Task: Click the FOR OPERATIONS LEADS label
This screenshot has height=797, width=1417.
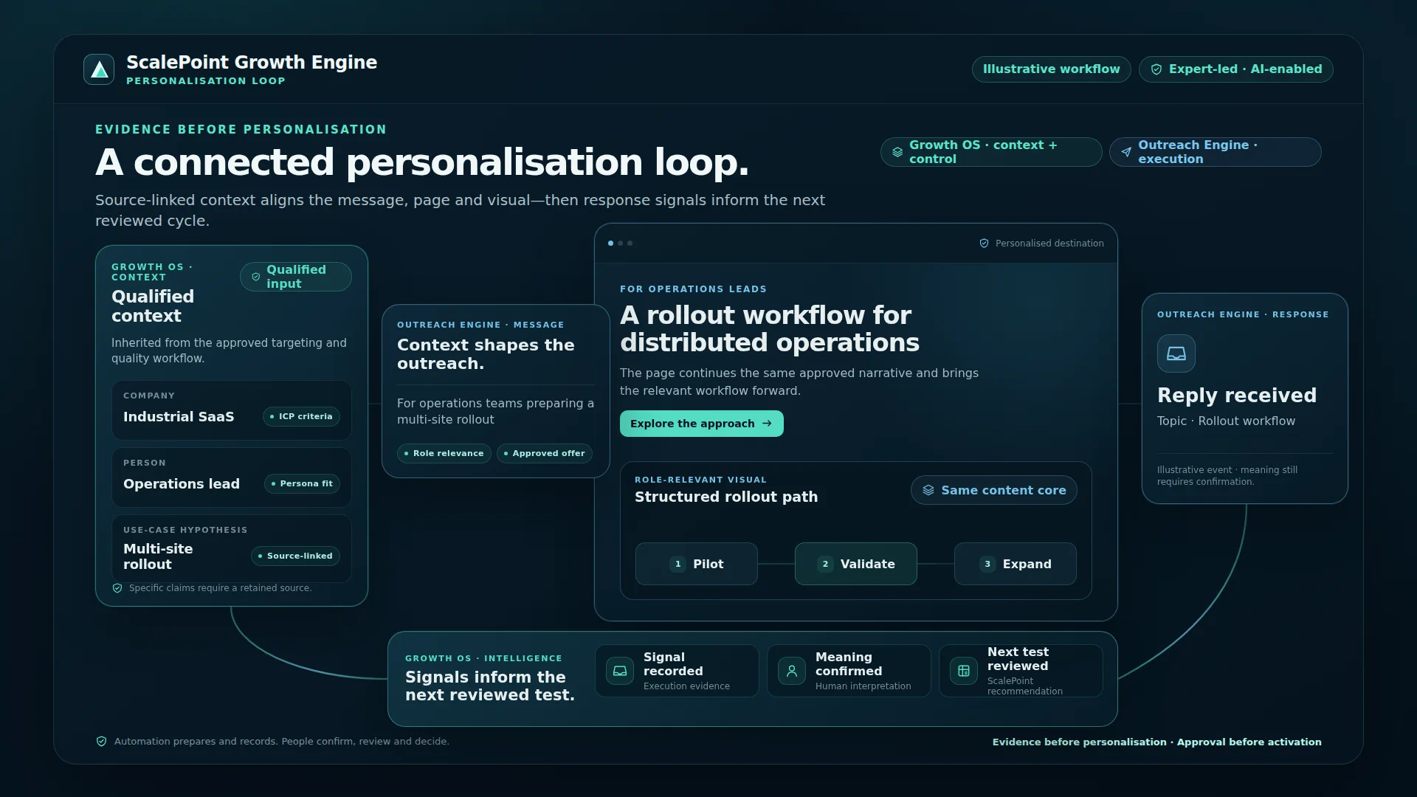Action: tap(693, 289)
